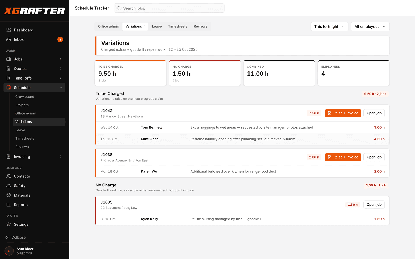
Task: Expand the Invoicing submenu chevron
Action: click(61, 157)
